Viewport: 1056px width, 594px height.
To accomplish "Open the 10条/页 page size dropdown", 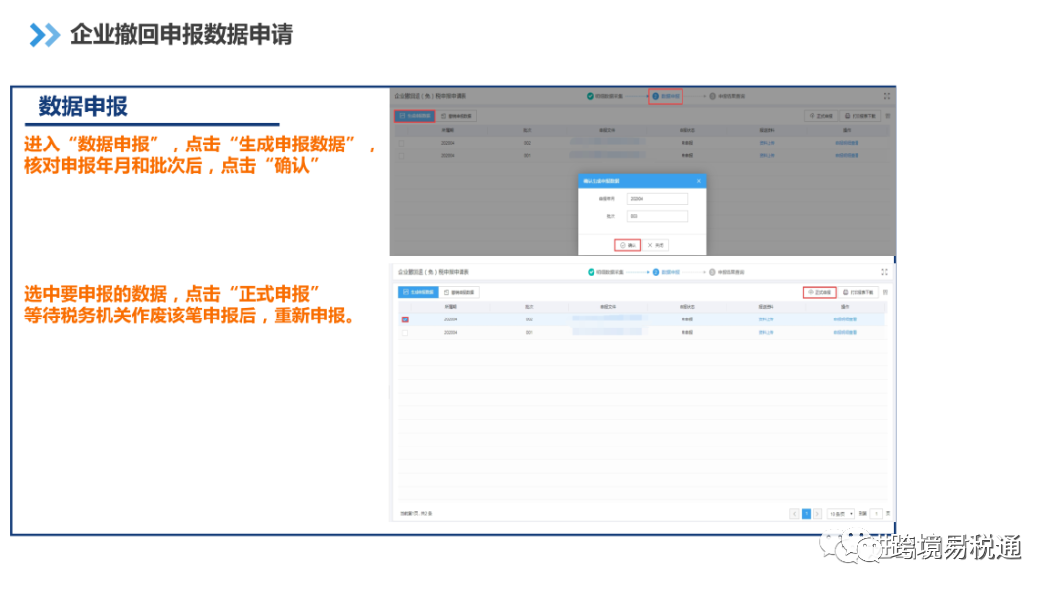I will [842, 514].
